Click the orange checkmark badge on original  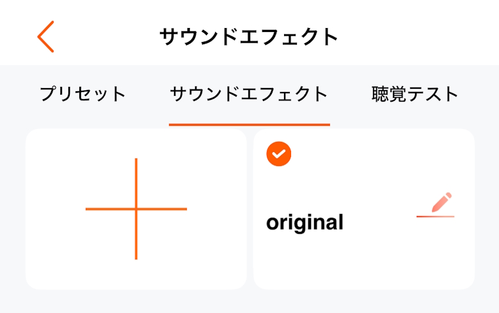click(279, 154)
